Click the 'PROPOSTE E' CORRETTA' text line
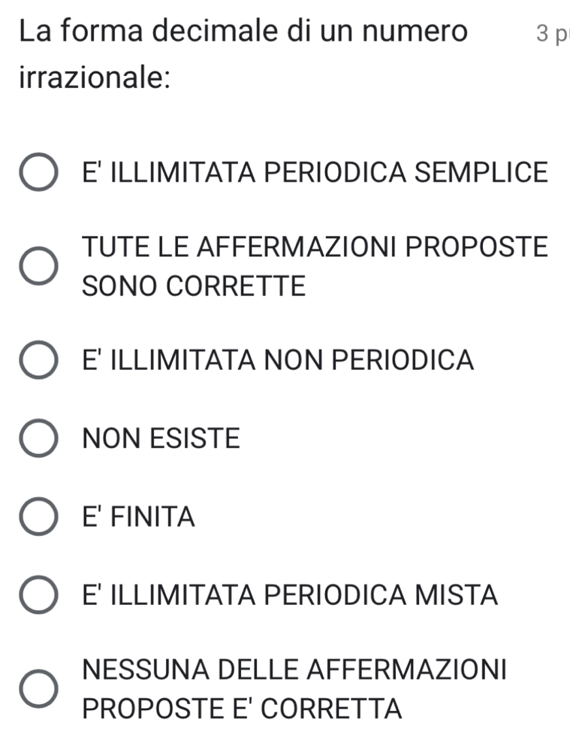Screen dimensions: 570x741 tap(243, 709)
